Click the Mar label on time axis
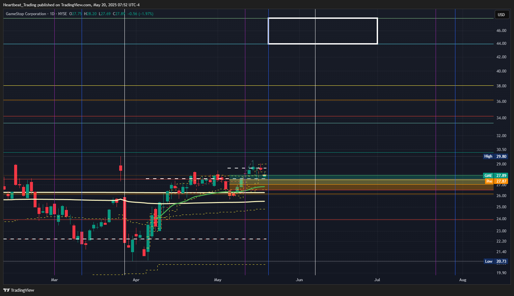The image size is (514, 296). click(54, 280)
